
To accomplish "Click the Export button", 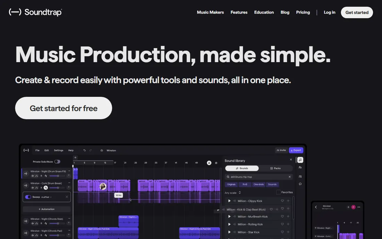I will pyautogui.click(x=296, y=150).
